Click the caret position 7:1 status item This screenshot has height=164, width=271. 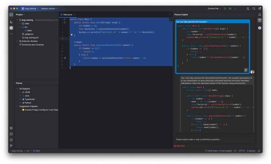click(x=218, y=151)
